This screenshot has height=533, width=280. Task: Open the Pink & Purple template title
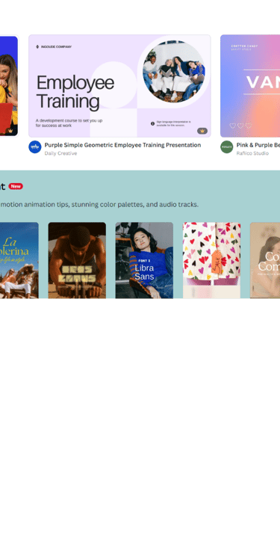(258, 145)
